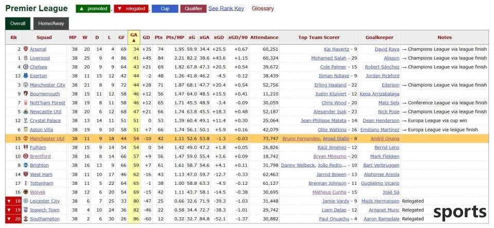Image resolution: width=494 pixels, height=228 pixels.
Task: Toggle the red relegated legend filter
Action: click(131, 9)
